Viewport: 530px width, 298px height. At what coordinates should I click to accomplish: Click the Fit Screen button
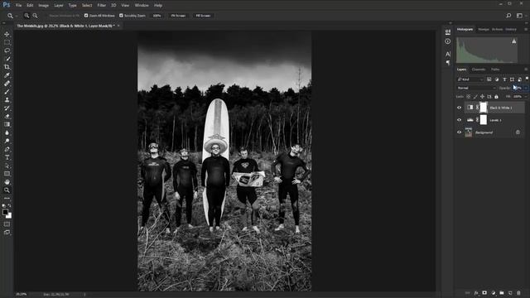178,16
